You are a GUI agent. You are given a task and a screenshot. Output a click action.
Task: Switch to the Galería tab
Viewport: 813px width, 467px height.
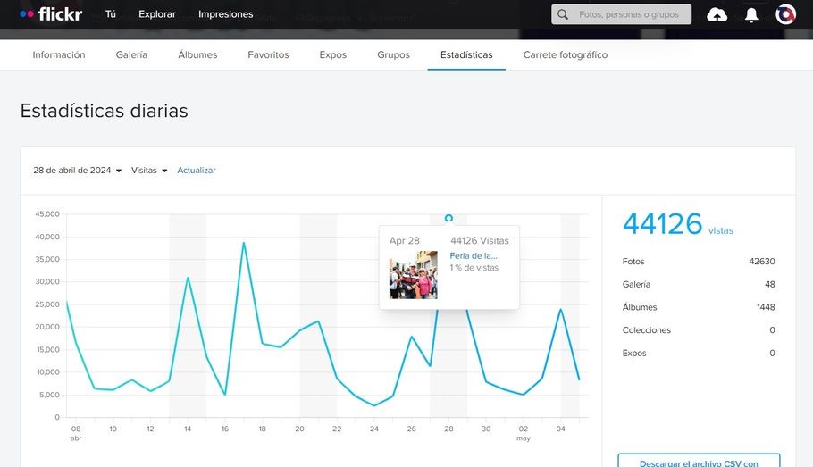131,54
